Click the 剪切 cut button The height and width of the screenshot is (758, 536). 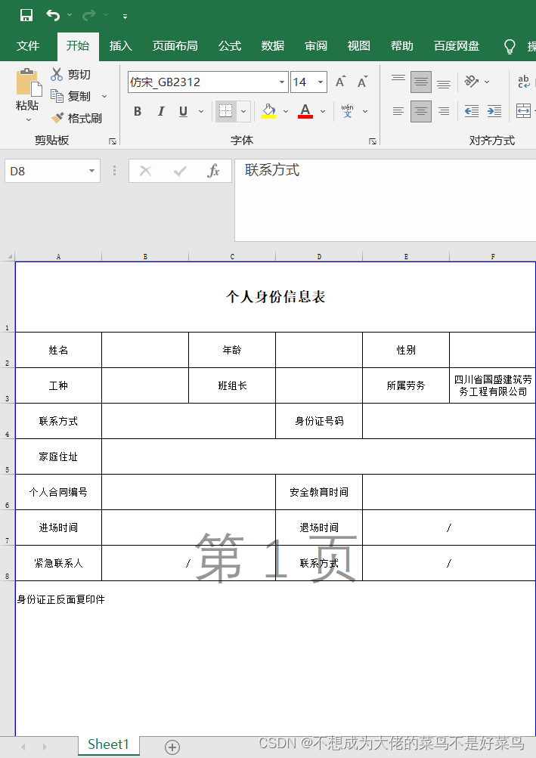point(70,75)
